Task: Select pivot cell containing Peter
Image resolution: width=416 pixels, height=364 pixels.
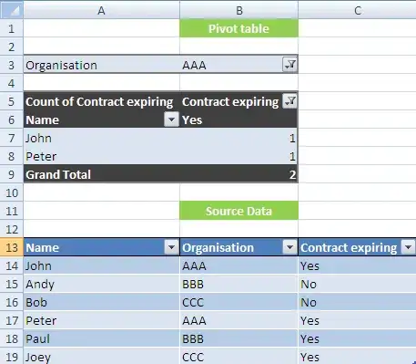Action: (102, 156)
